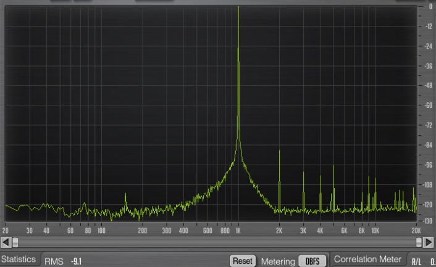Click the -24 dB scale label
Image resolution: width=436 pixels, height=267 pixels.
[428, 46]
